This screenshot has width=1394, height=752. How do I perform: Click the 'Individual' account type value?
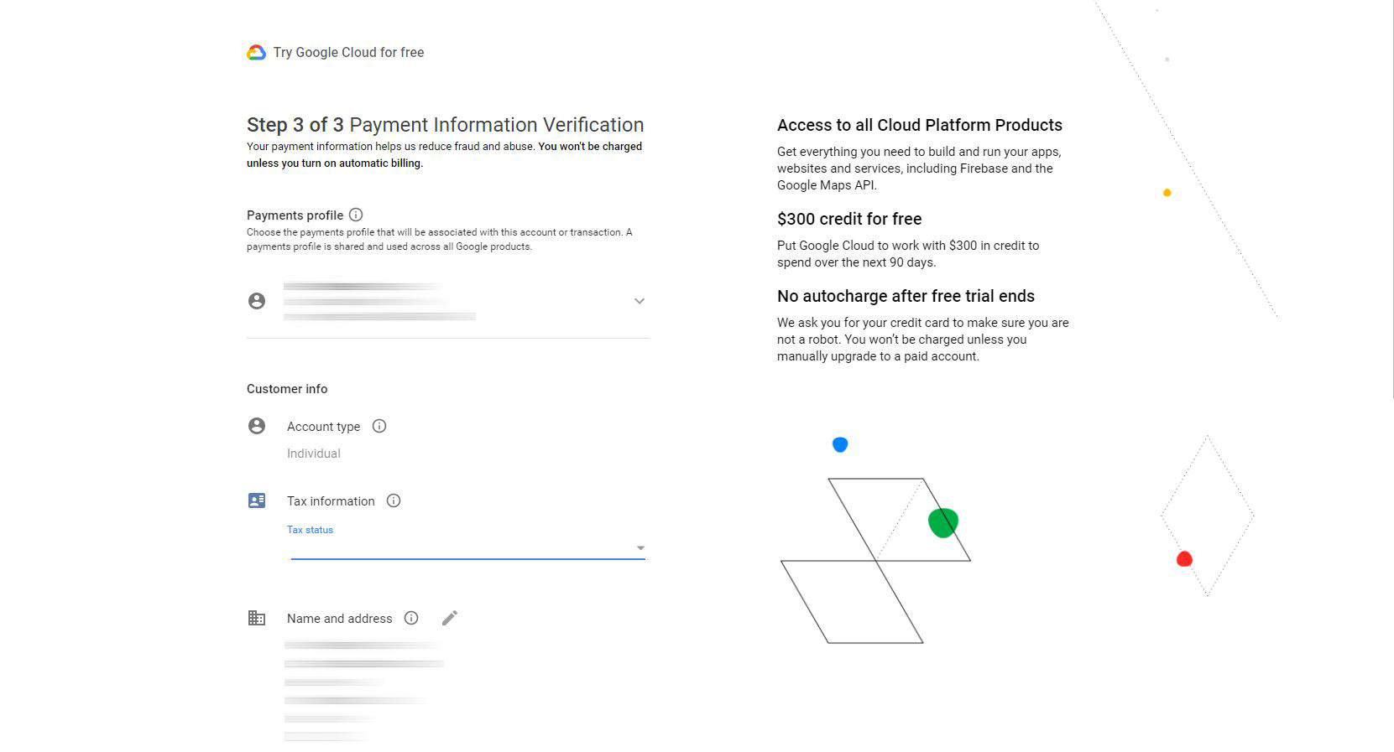click(x=314, y=454)
